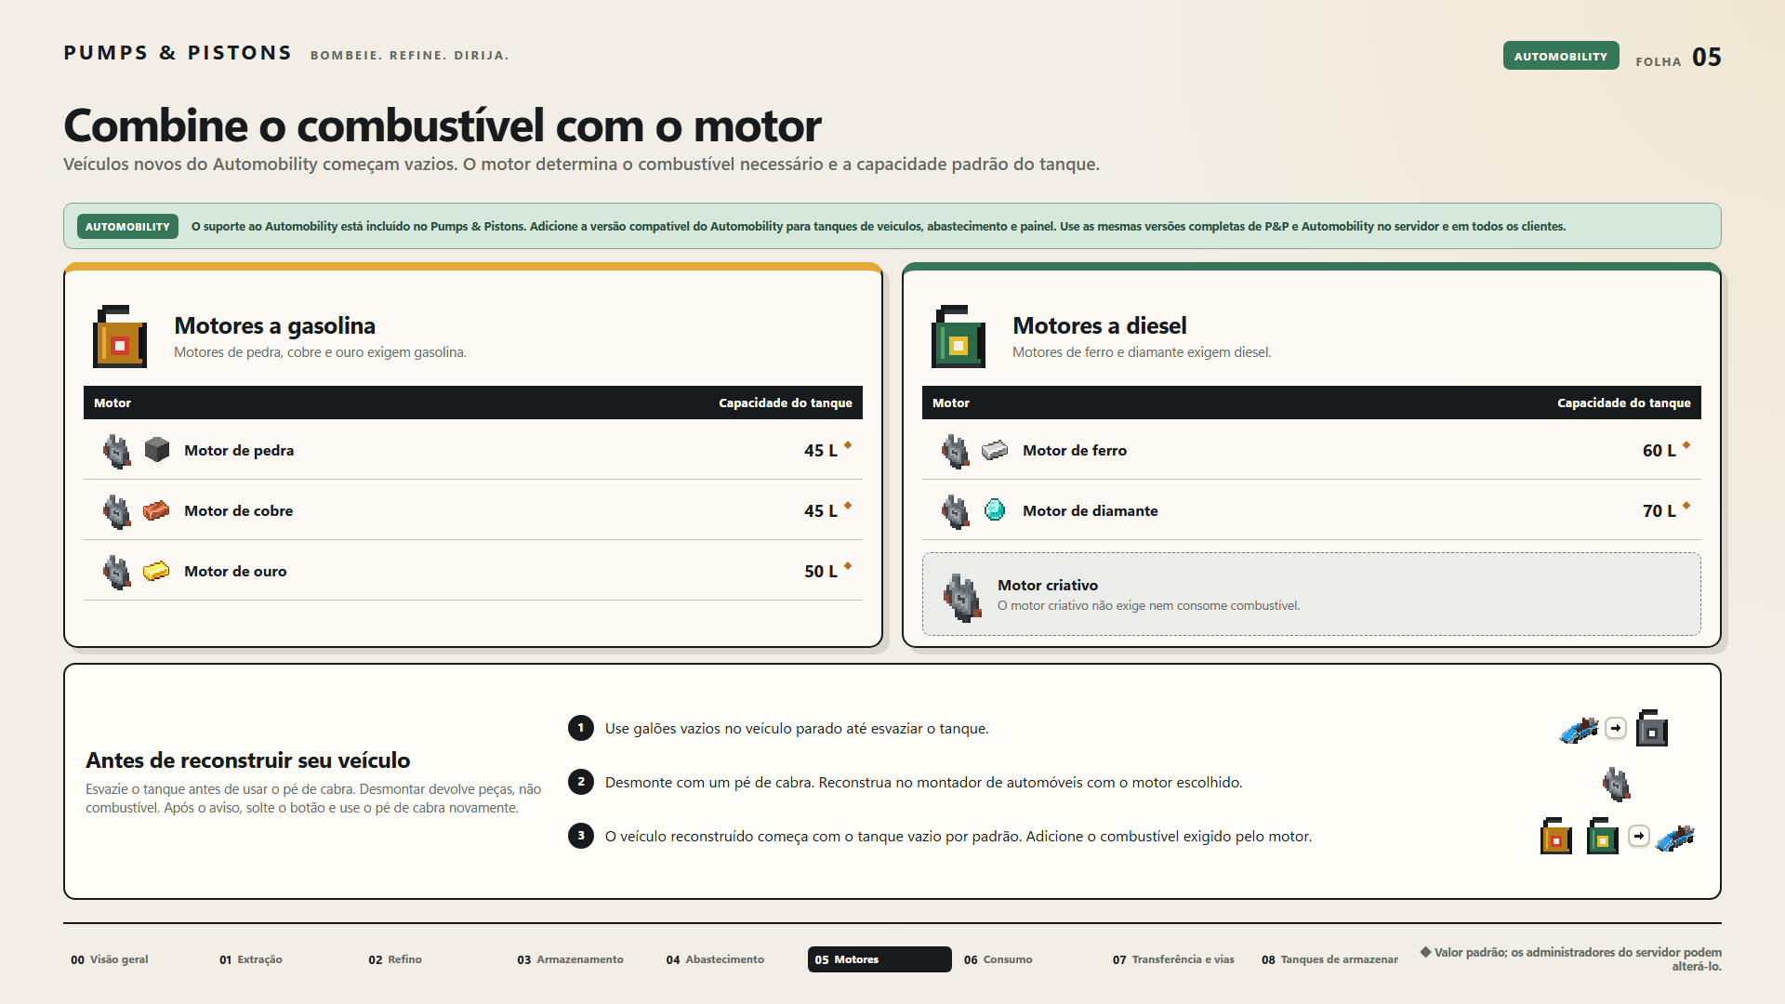Click the 45 L value for Motor de cobre
The width and height of the screenshot is (1785, 1004).
(821, 510)
